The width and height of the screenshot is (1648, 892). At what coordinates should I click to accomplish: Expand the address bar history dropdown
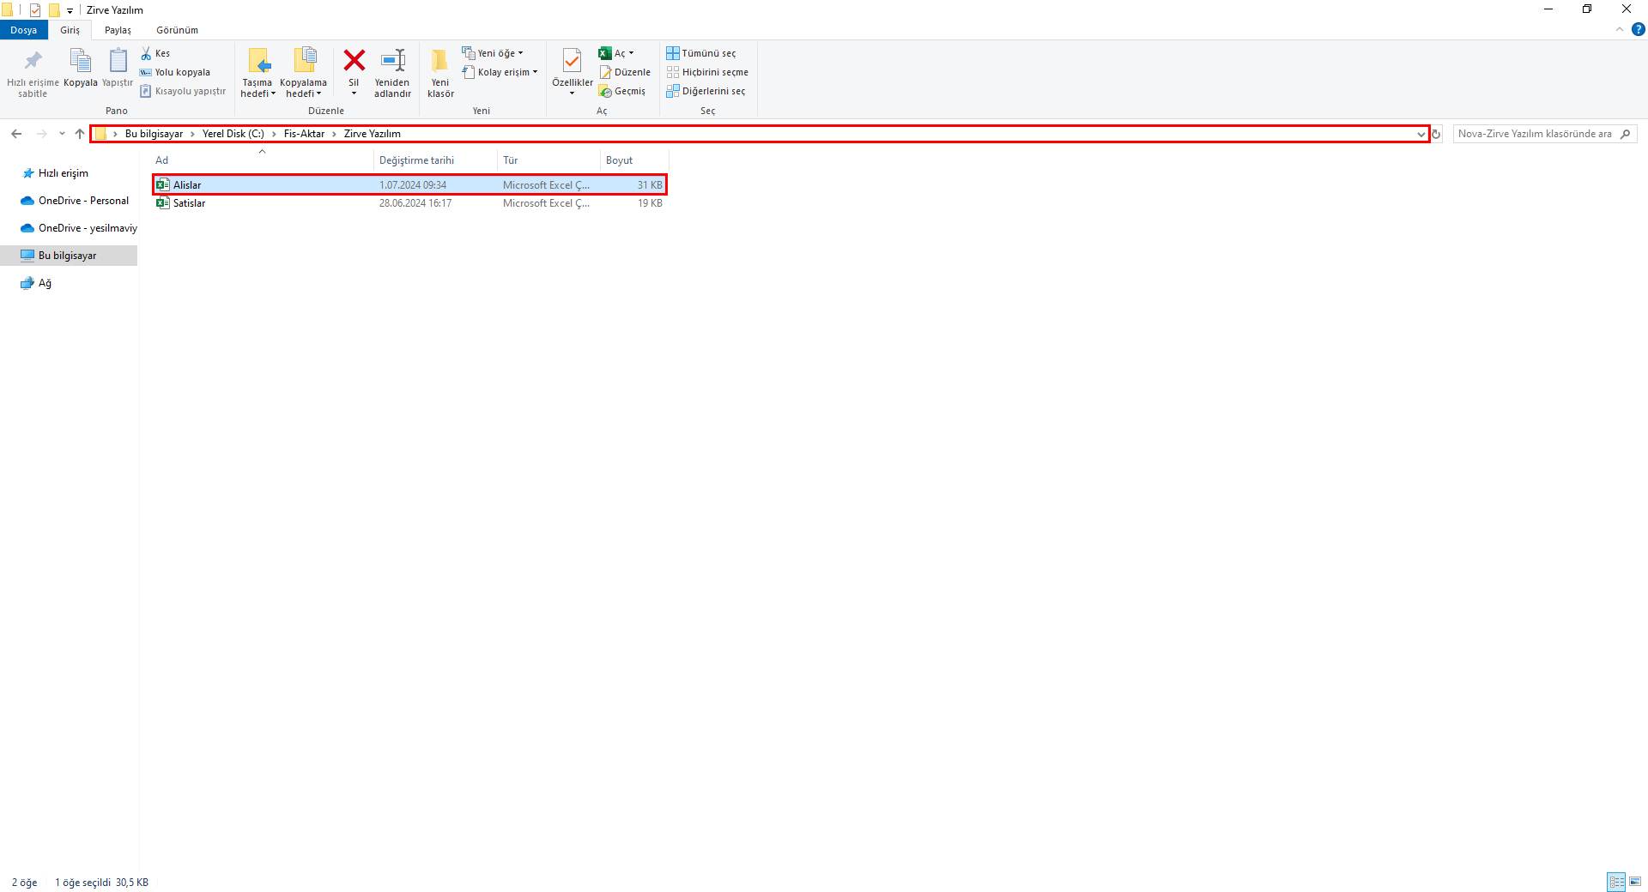click(x=1421, y=134)
